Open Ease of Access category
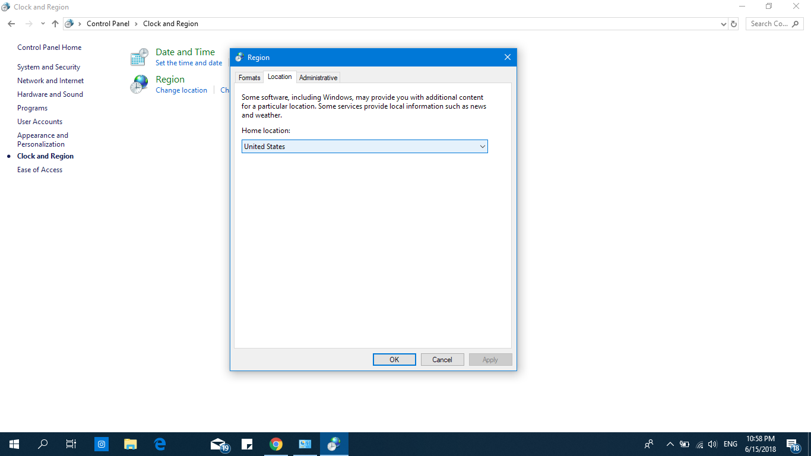Screen dimensions: 811x456 [40, 170]
